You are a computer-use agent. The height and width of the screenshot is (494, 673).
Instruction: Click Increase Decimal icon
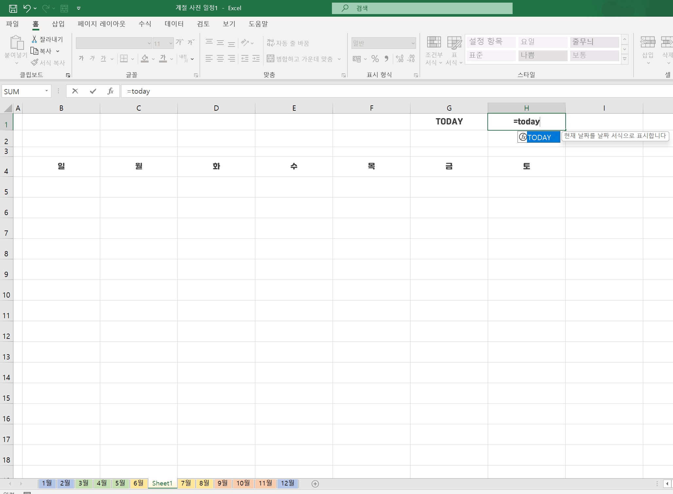[400, 59]
